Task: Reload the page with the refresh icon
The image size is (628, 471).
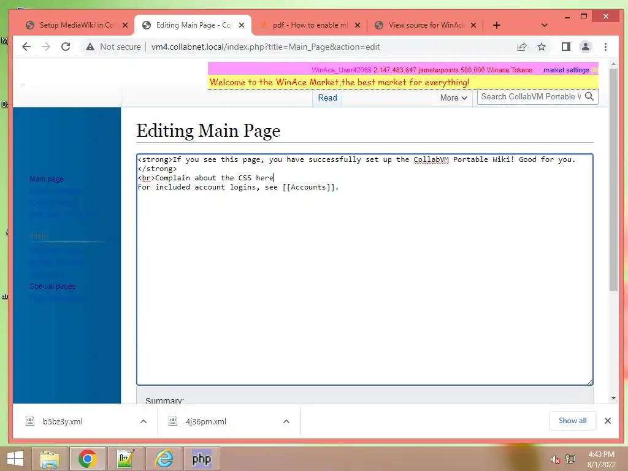Action: [x=66, y=47]
